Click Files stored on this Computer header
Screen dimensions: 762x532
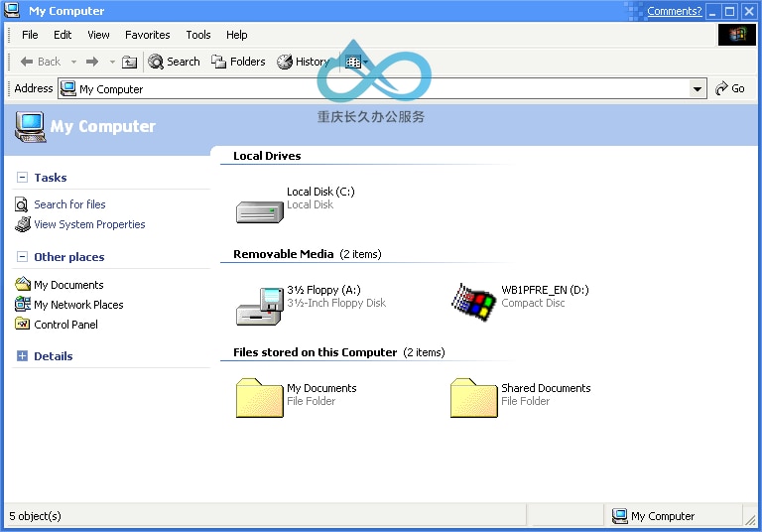click(x=315, y=352)
